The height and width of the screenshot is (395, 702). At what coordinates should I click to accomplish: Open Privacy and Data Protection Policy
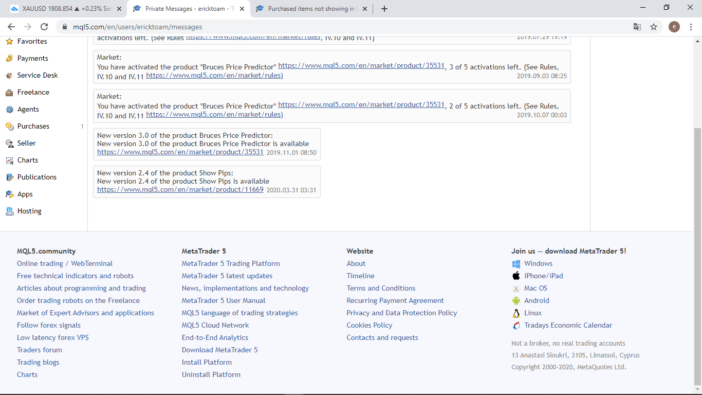tap(402, 313)
